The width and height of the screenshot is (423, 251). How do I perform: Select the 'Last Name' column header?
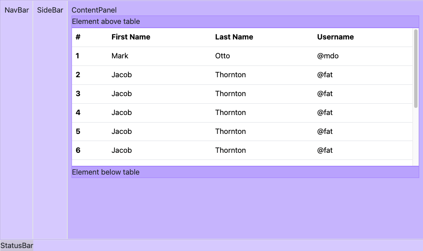pos(234,37)
